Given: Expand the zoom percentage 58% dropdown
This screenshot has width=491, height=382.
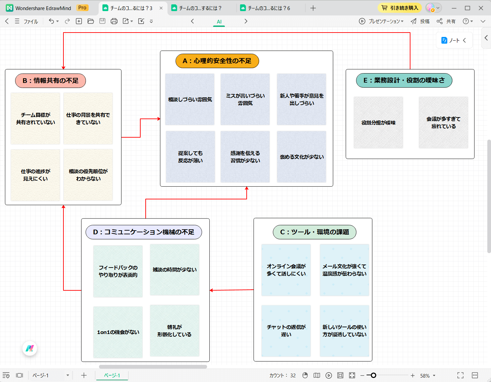Looking at the screenshot, I should (x=434, y=376).
